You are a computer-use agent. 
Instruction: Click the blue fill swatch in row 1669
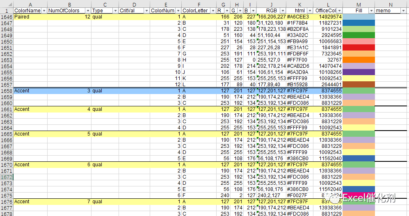tap(359, 159)
